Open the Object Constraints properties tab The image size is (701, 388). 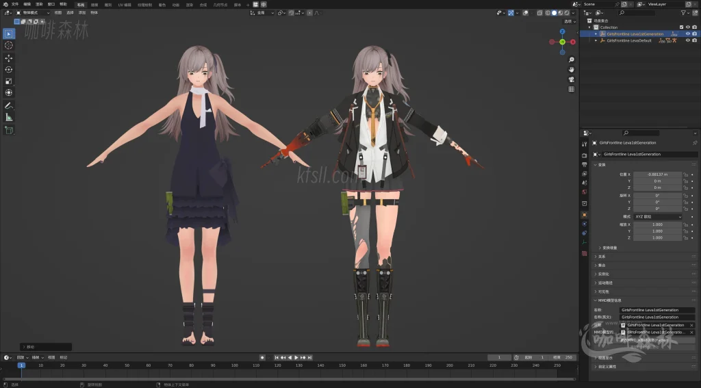[585, 233]
